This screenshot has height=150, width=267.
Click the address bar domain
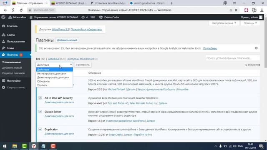coord(44,10)
